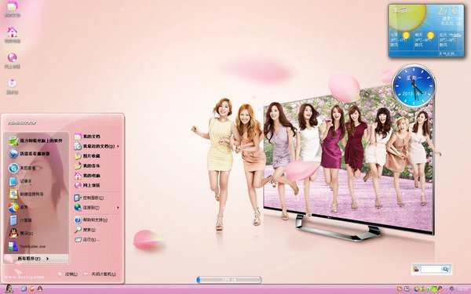Click the 注销 log off button
The image size is (471, 294).
68,274
